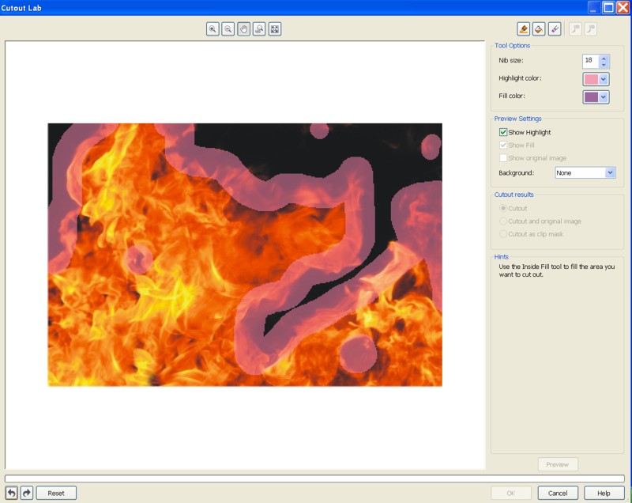Click the Nib size value field

pyautogui.click(x=590, y=61)
